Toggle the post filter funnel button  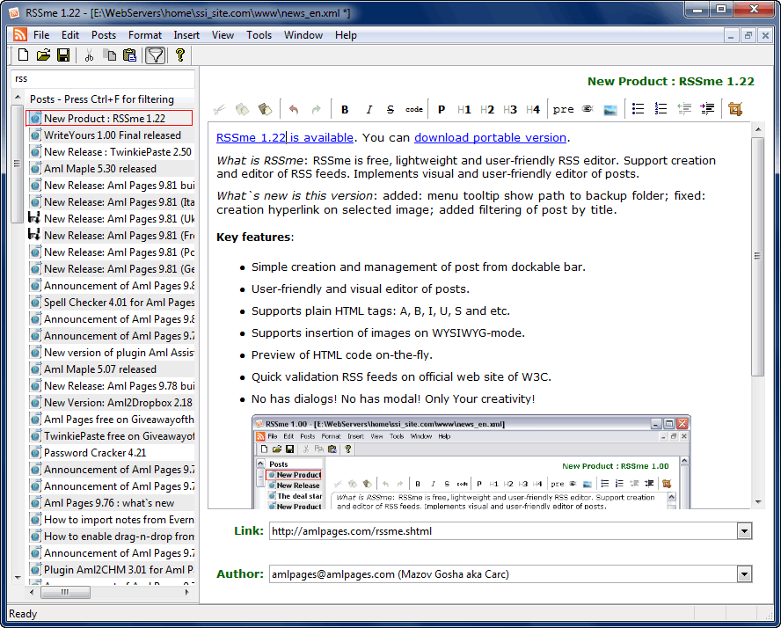[x=156, y=55]
